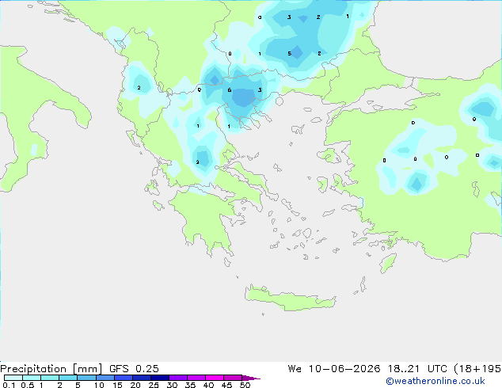This screenshot has width=502, height=388.
Task: Click the '18..21 UTC' time text
Action: pyautogui.click(x=417, y=369)
